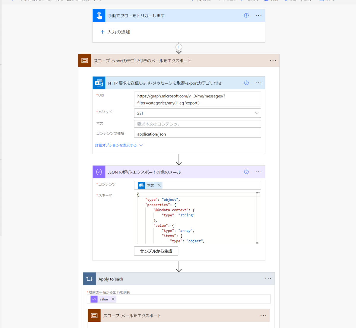The height and width of the screenshot is (328, 356).
Task: Click the scope icon of export category scope
Action: pyautogui.click(x=85, y=60)
